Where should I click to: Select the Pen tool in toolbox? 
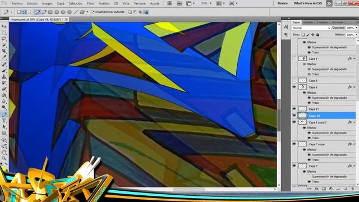[x=4, y=114]
